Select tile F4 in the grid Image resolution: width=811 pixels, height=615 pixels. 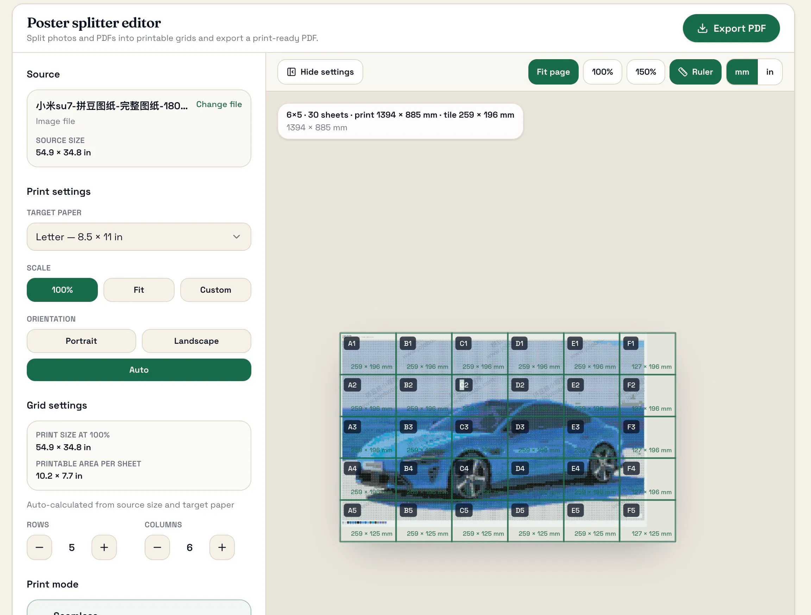(x=648, y=479)
